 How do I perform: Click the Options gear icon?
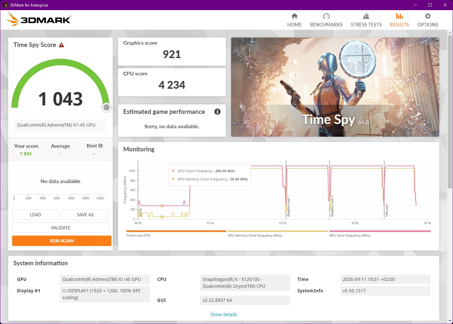click(428, 16)
